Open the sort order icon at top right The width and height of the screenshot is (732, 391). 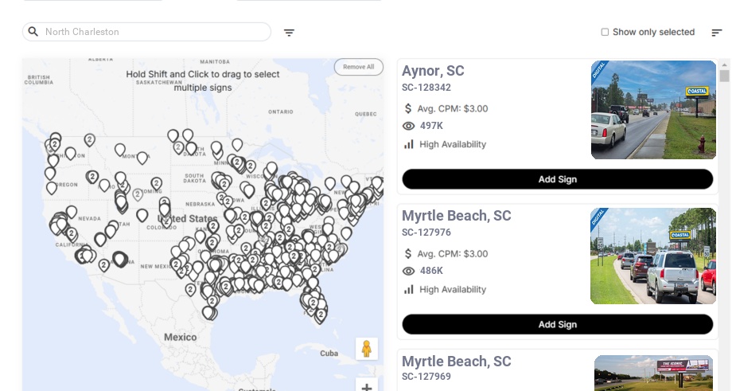click(x=717, y=33)
